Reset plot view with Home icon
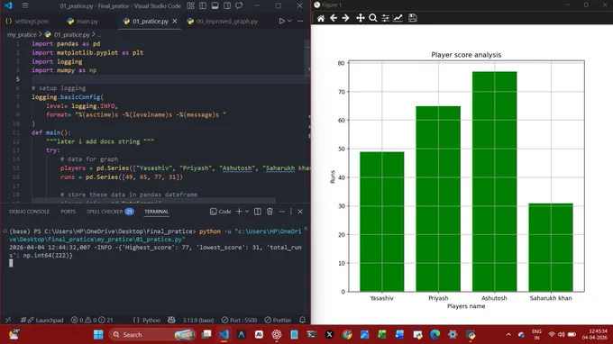613x344 pixels. [321, 18]
